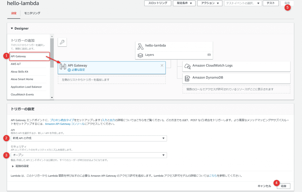This screenshot has height=192, width=302.
Task: Click the API Gateway trigger icon
Action: coord(63,67)
